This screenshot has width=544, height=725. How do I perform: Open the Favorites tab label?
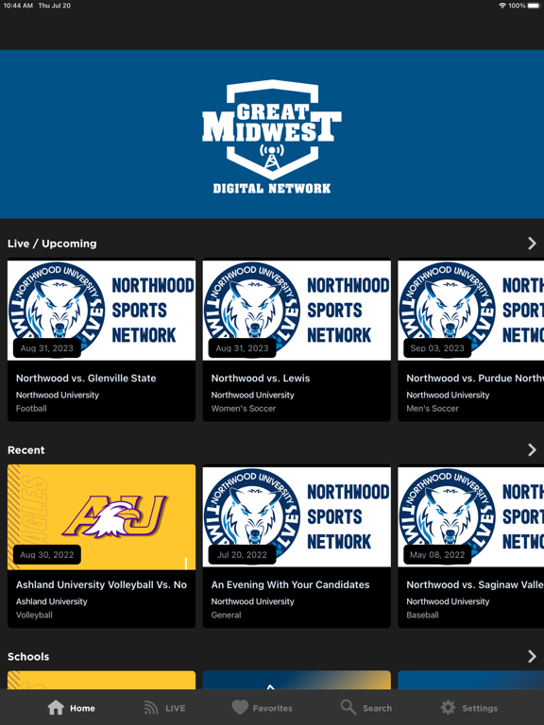(272, 708)
